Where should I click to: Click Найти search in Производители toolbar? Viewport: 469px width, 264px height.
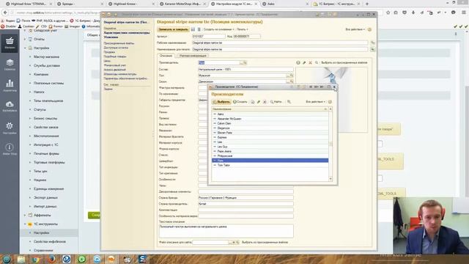[x=276, y=102]
